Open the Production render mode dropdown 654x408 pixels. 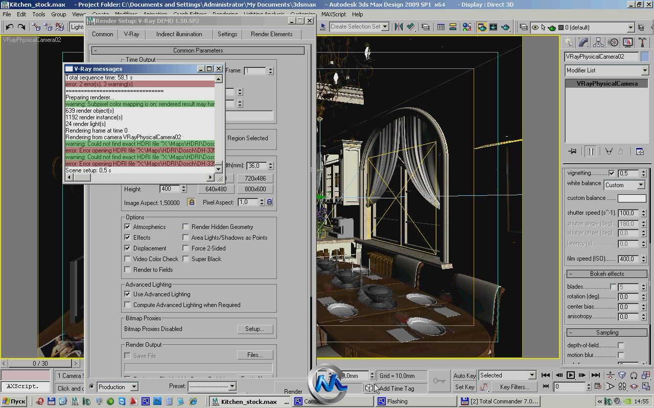click(x=118, y=387)
